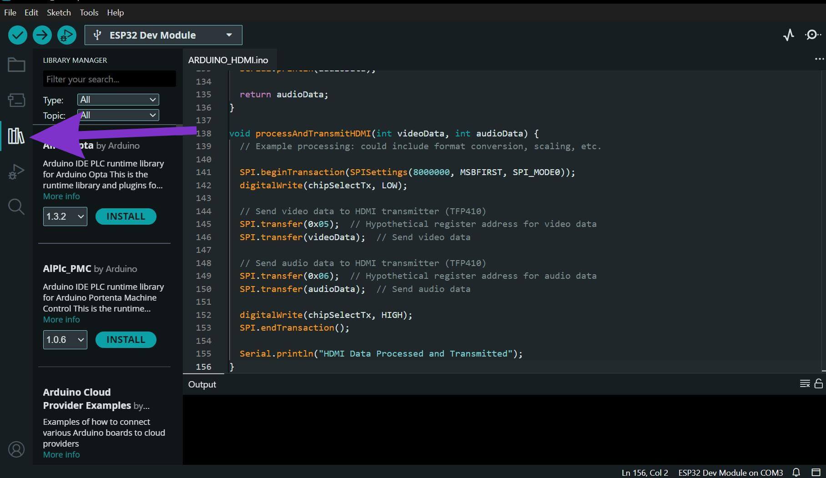This screenshot has width=826, height=478.
Task: Click the Output panel label
Action: 202,384
